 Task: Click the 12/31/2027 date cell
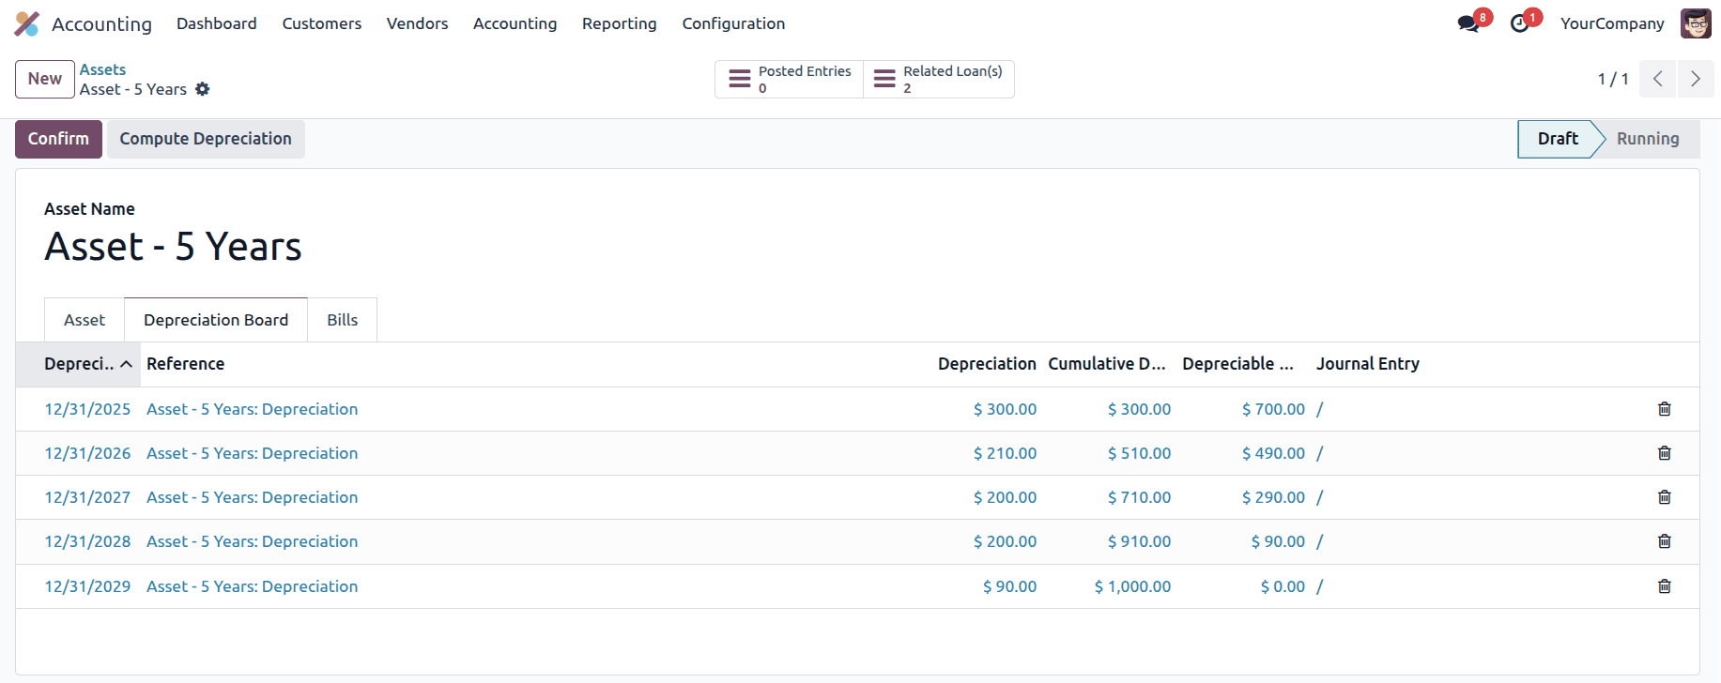coord(87,497)
